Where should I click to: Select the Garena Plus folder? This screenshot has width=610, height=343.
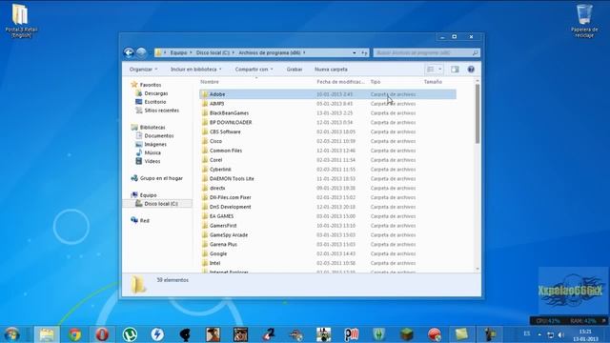pos(223,244)
